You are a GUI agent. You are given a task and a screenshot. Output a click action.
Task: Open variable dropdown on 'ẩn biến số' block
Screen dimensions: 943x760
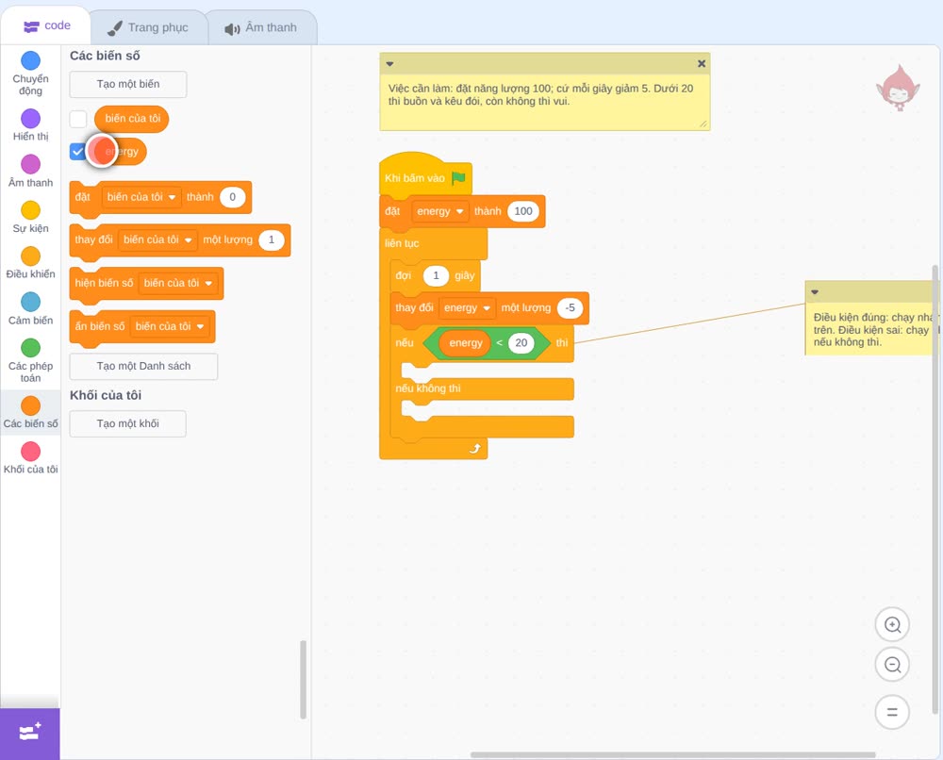(x=170, y=326)
